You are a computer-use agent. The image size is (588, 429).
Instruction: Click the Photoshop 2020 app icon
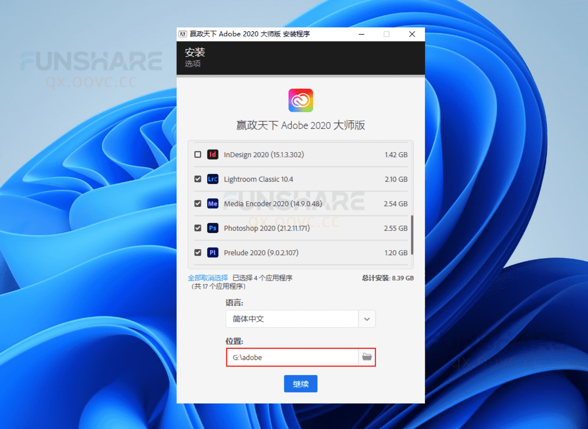213,228
